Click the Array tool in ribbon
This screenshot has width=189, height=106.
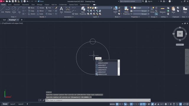pyautogui.click(x=49, y=14)
